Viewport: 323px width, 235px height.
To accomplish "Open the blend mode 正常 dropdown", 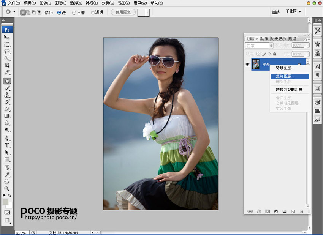I will (x=259, y=46).
